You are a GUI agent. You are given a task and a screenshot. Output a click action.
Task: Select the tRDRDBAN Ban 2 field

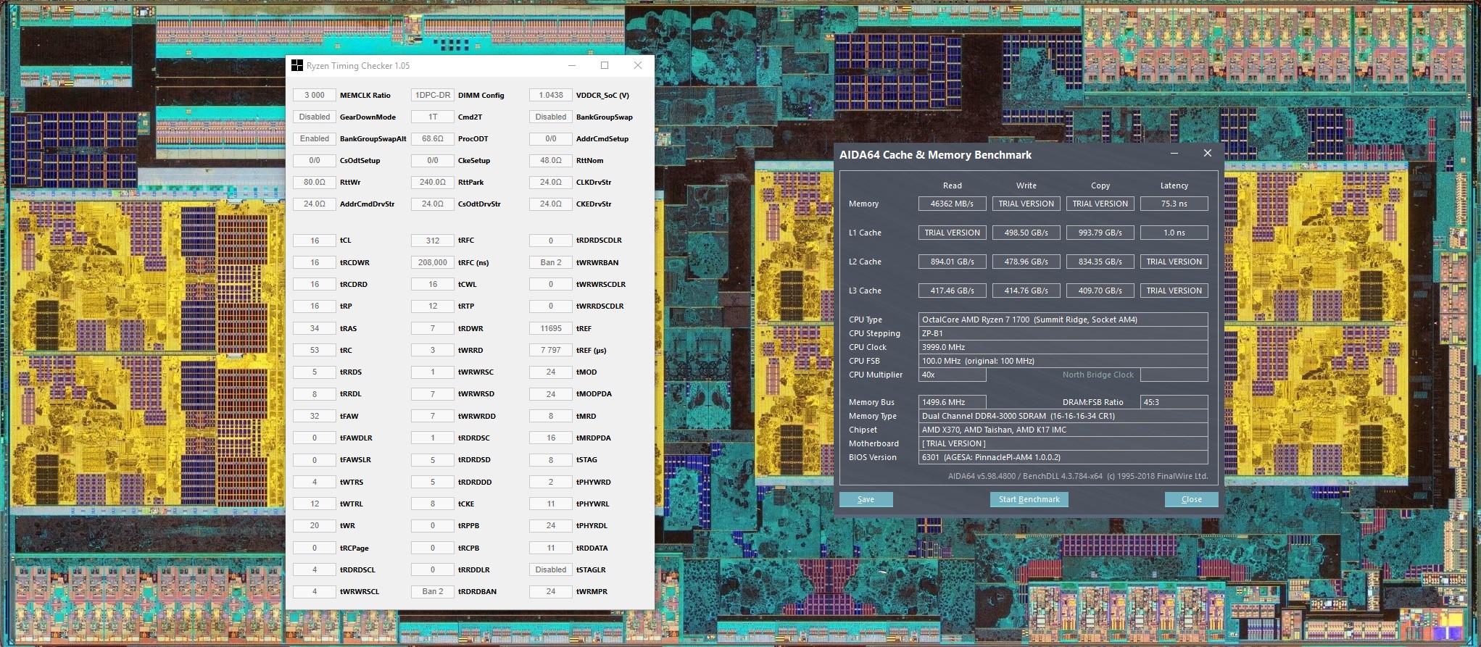tap(433, 591)
